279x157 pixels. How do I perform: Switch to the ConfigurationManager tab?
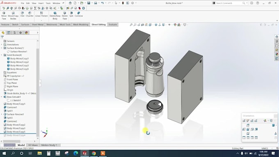pyautogui.click(x=15, y=33)
